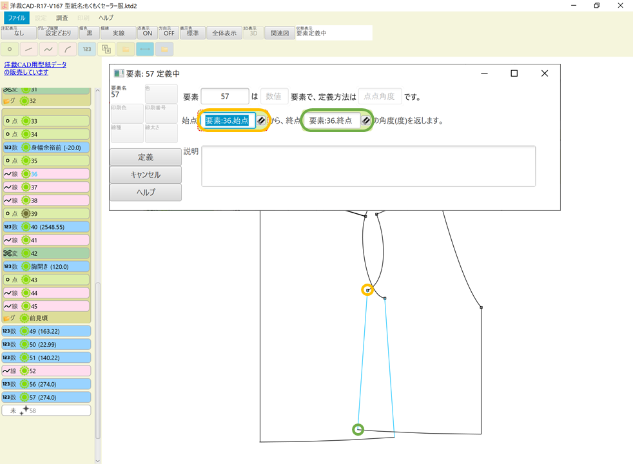Enable 方向示 currently set to OFF
This screenshot has width=633, height=464.
point(169,32)
